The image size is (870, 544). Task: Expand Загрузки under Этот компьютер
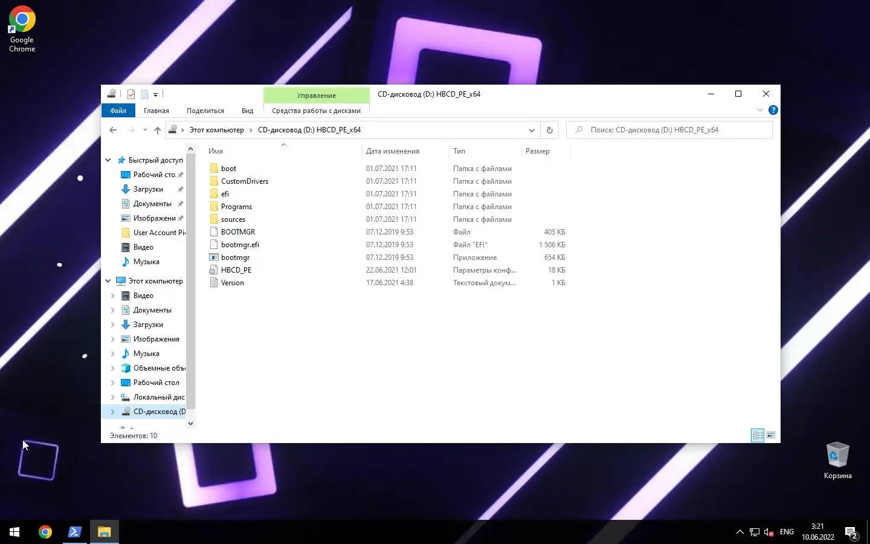(x=113, y=325)
